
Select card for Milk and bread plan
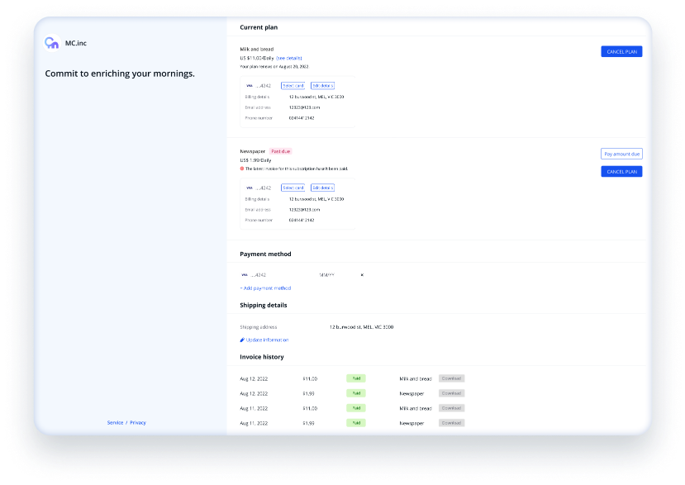tap(293, 85)
